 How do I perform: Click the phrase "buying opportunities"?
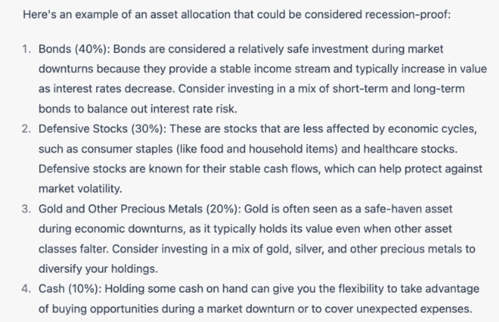pyautogui.click(x=107, y=309)
